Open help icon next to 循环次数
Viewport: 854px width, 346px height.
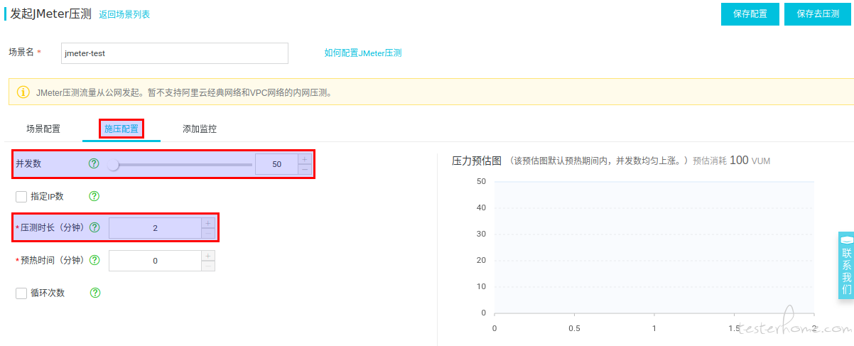pyautogui.click(x=95, y=293)
